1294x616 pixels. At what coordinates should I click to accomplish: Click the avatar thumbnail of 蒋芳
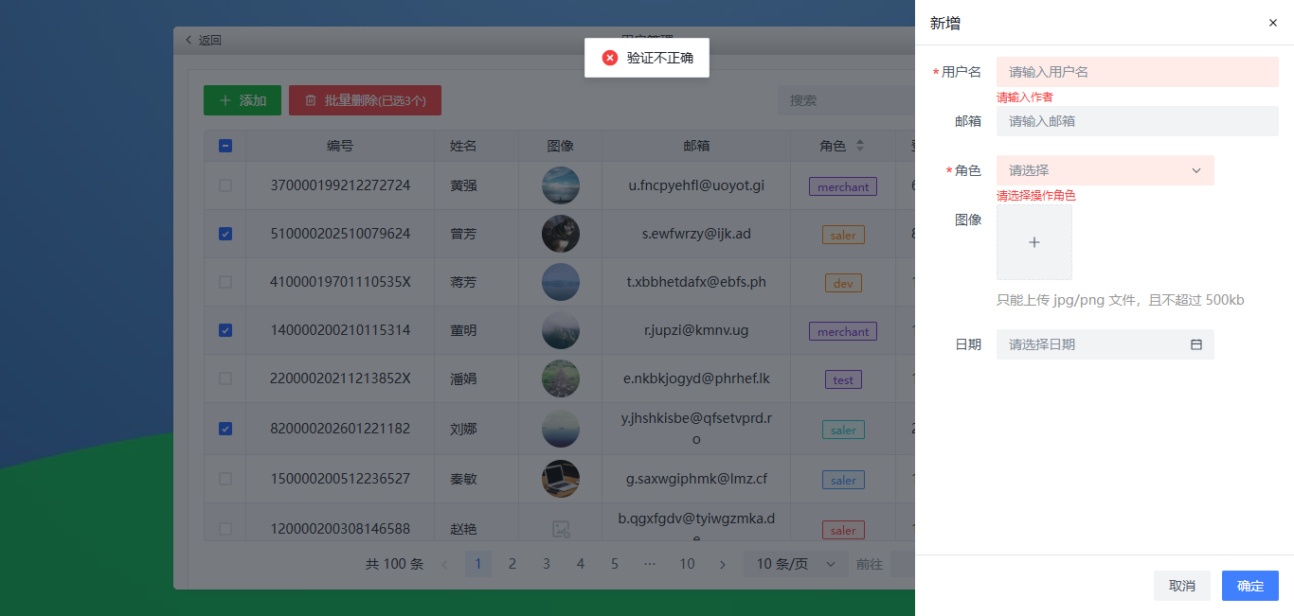point(561,282)
